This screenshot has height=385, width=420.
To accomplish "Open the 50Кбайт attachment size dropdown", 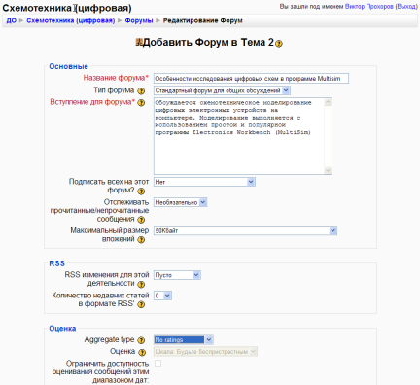I will (245, 230).
